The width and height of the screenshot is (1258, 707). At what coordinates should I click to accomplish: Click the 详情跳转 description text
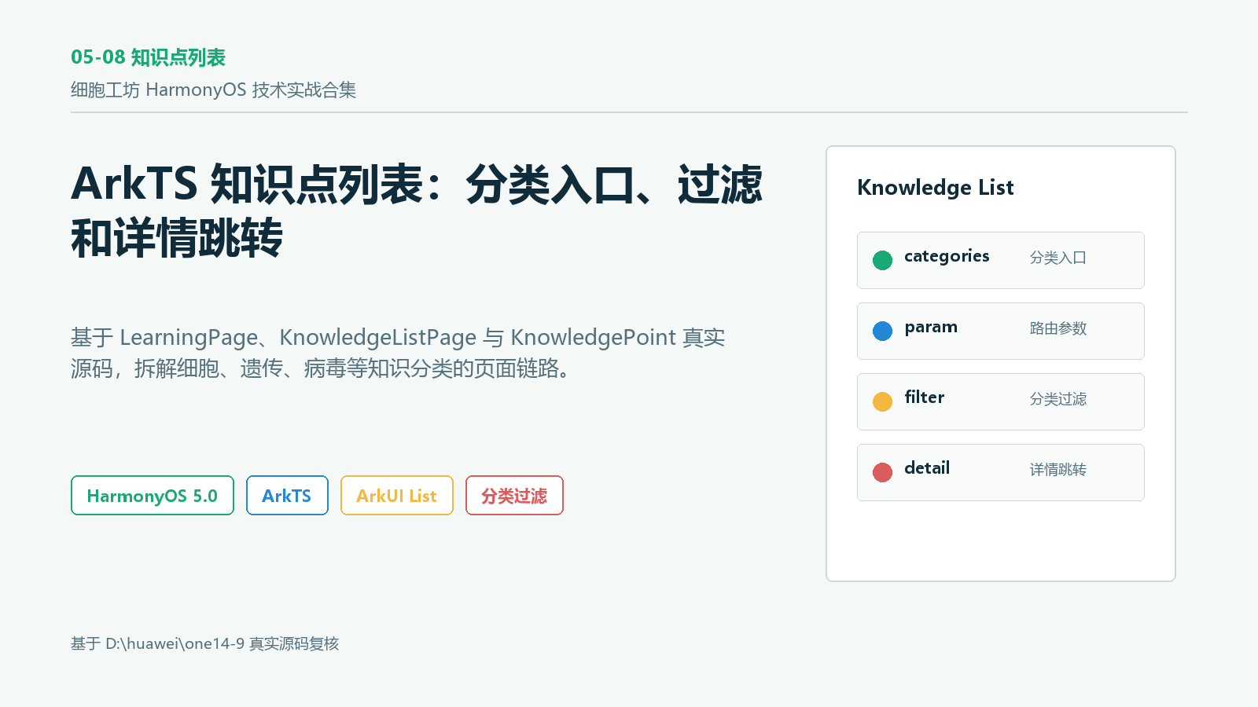(1058, 470)
